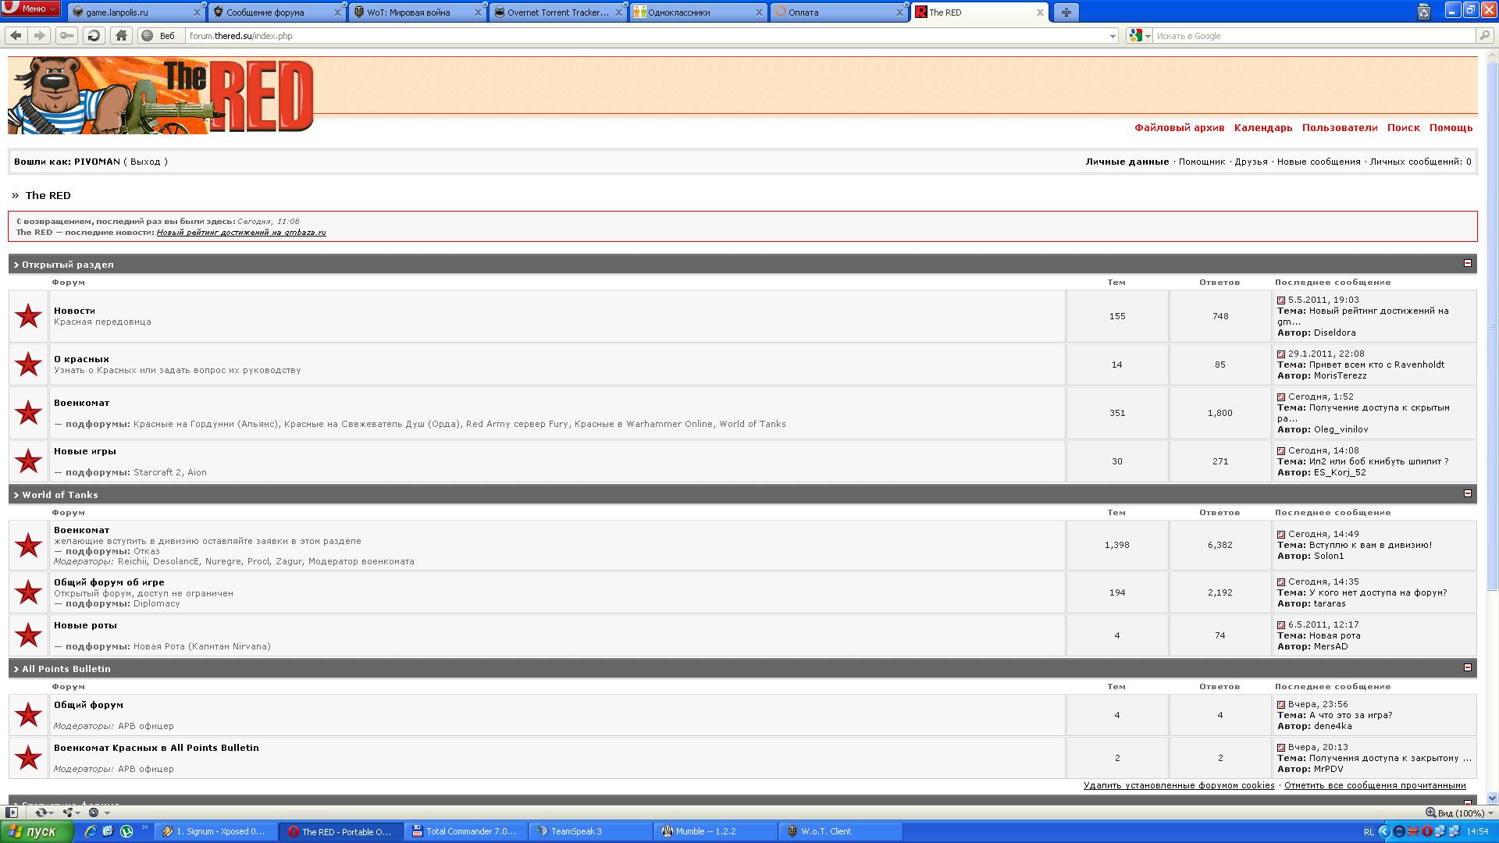Open the closed tabs trash icon
1499x843 pixels.
[x=1423, y=12]
